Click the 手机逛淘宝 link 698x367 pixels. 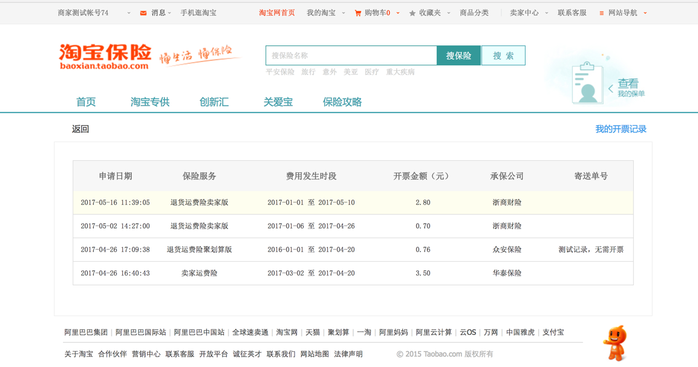(x=198, y=13)
